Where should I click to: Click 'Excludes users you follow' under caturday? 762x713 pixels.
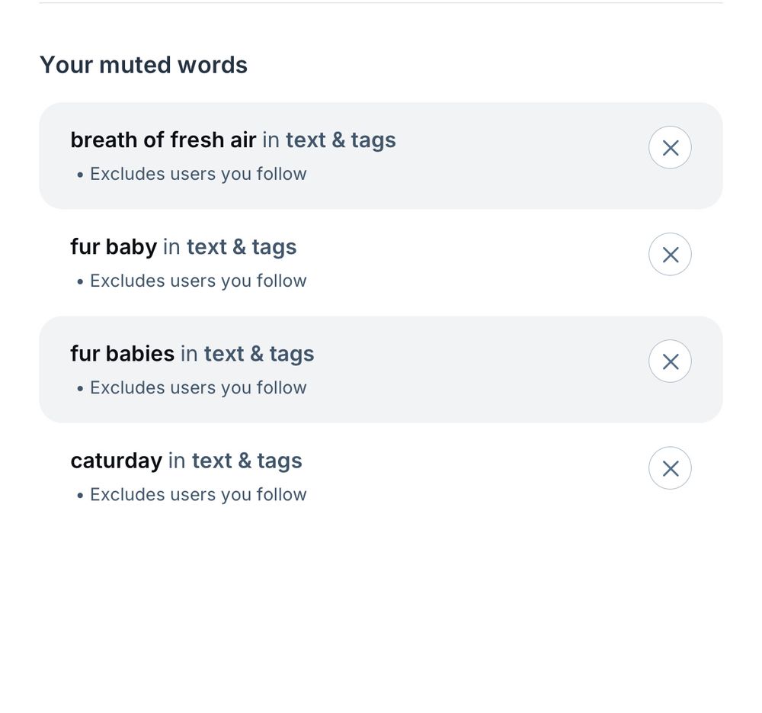pyautogui.click(x=198, y=495)
